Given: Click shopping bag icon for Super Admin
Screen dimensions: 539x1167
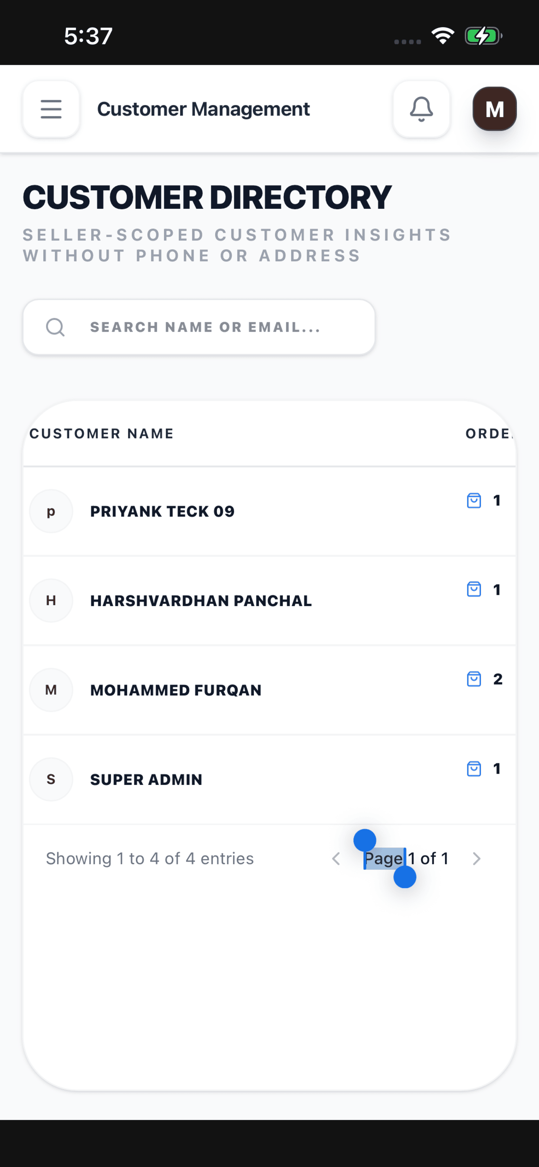Looking at the screenshot, I should 474,769.
